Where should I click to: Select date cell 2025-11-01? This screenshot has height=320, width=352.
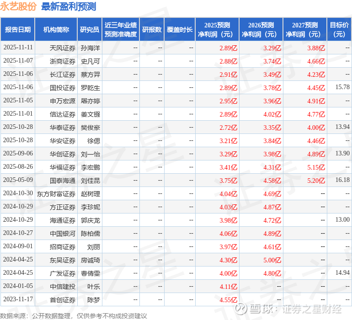coord(18,114)
